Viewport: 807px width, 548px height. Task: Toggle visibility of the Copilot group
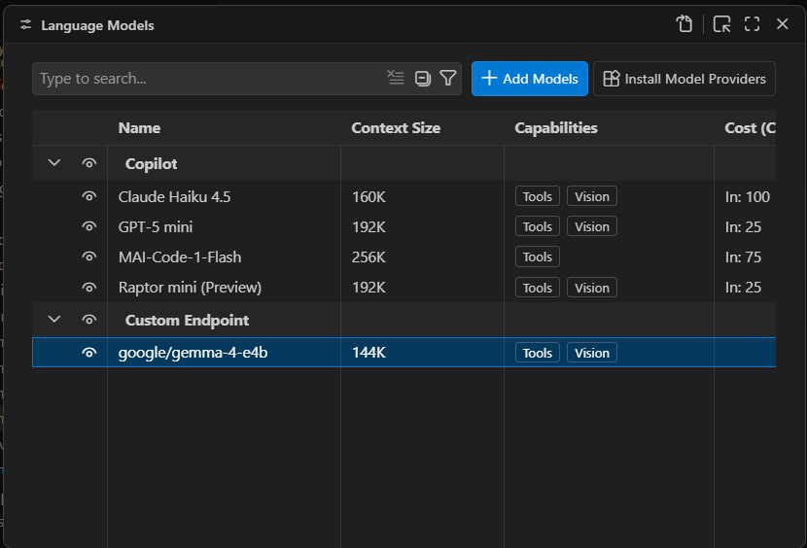tap(89, 163)
